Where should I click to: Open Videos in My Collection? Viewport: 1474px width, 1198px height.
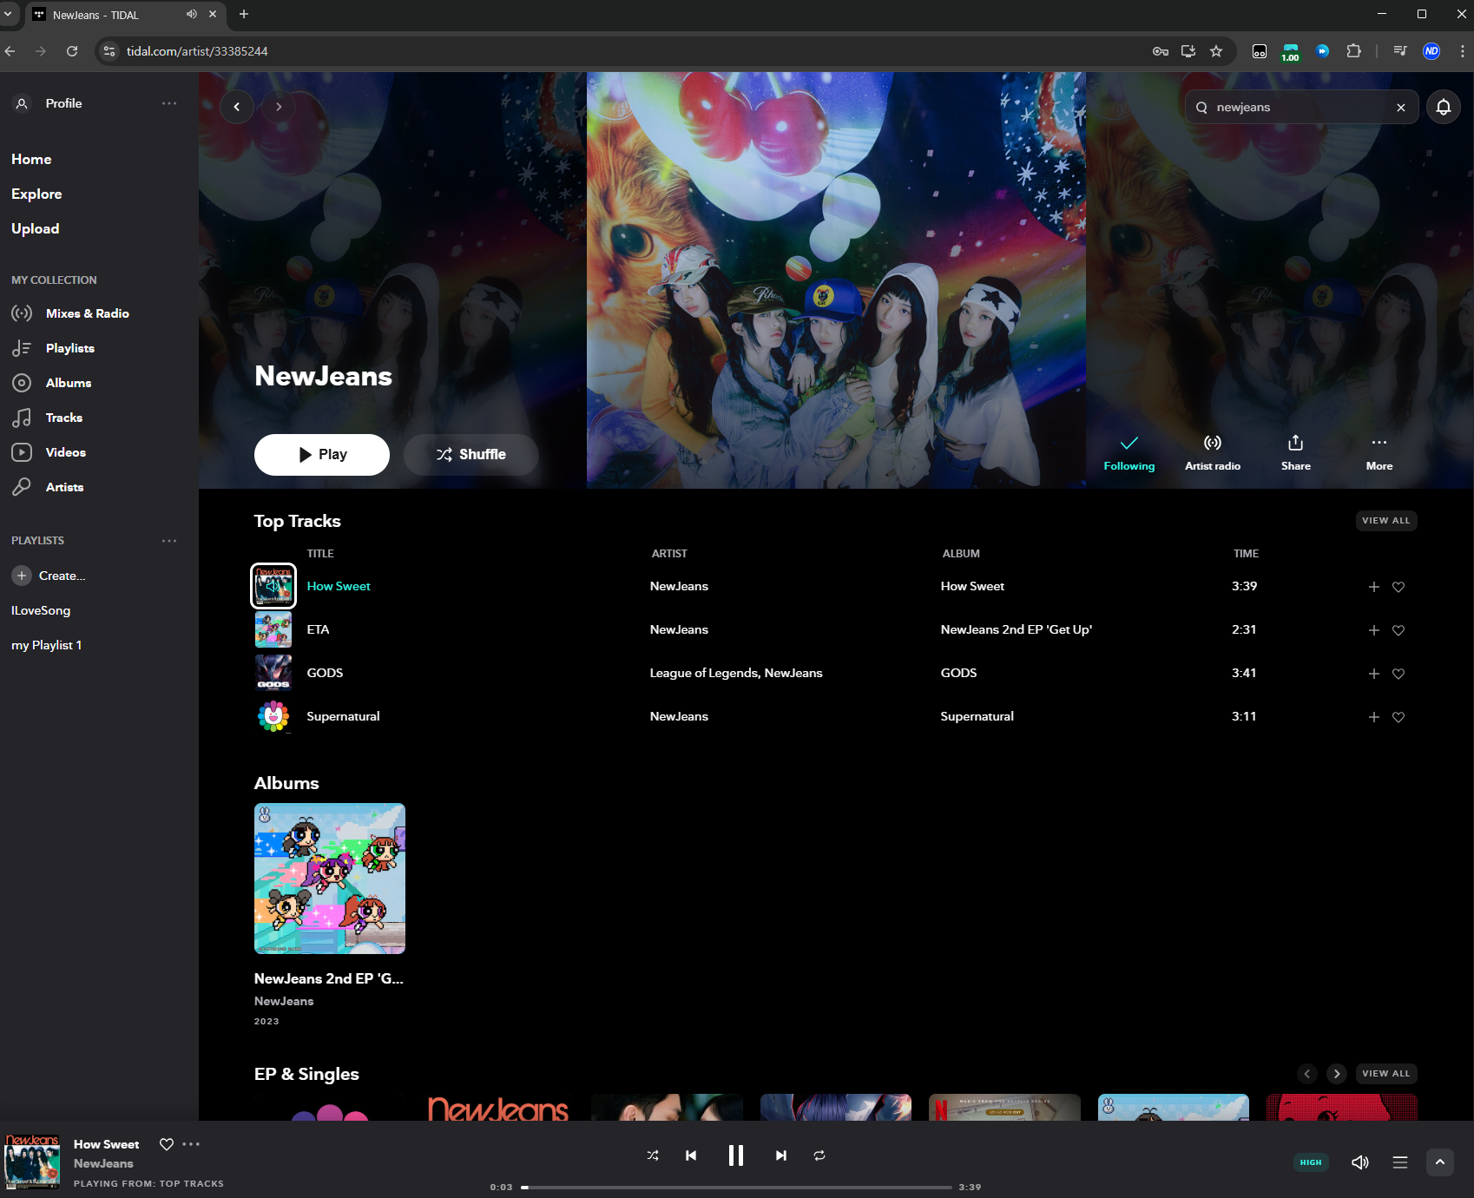[x=65, y=452]
